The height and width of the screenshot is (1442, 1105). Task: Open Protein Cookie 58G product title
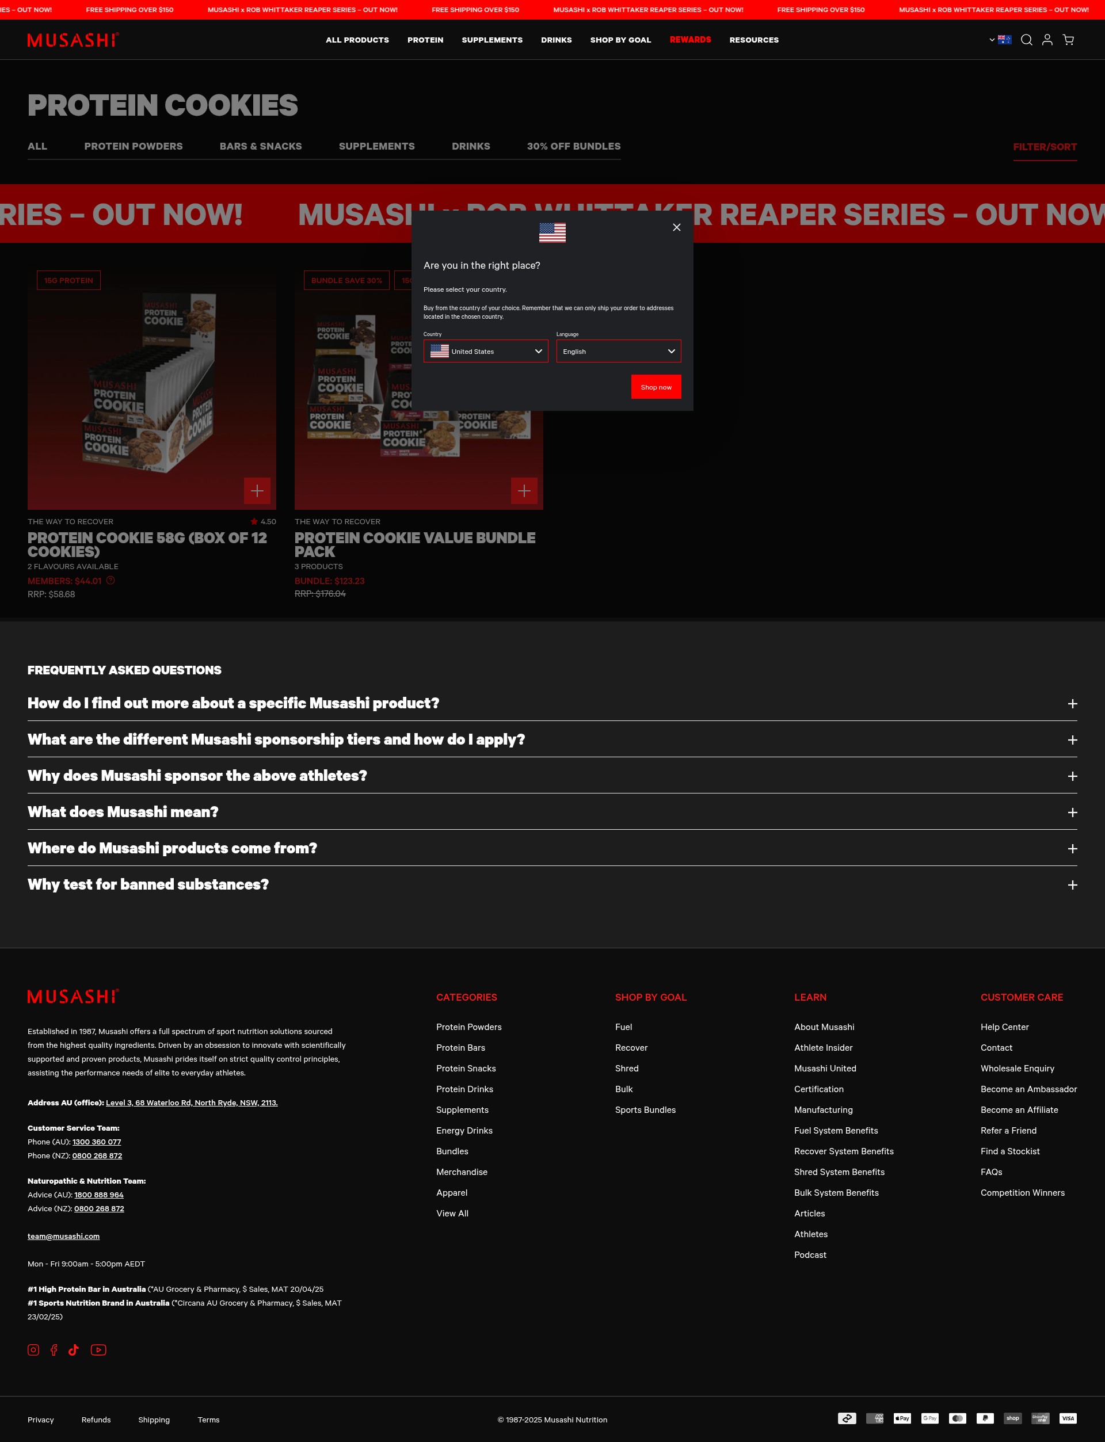(147, 544)
